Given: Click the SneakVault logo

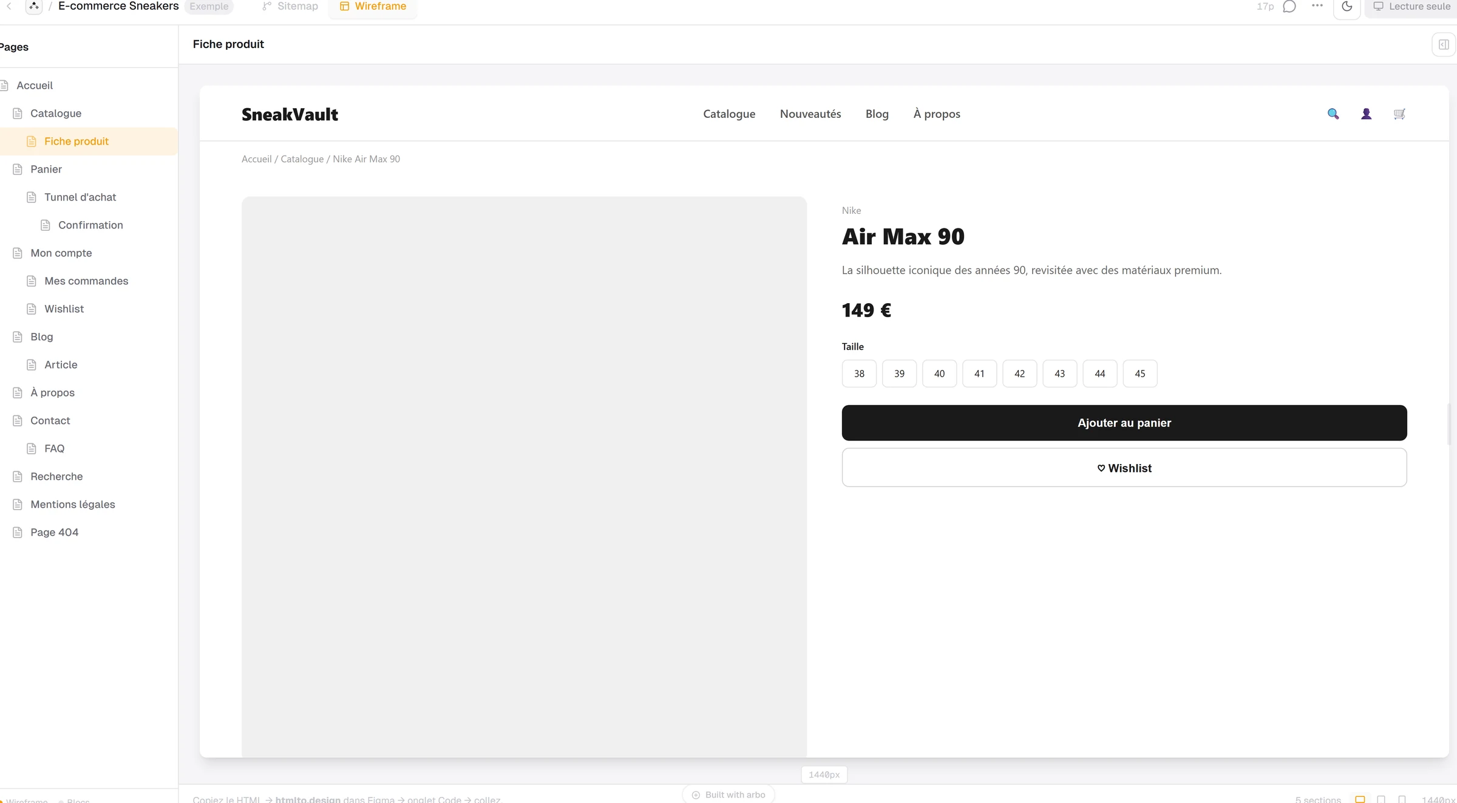Looking at the screenshot, I should pos(290,114).
